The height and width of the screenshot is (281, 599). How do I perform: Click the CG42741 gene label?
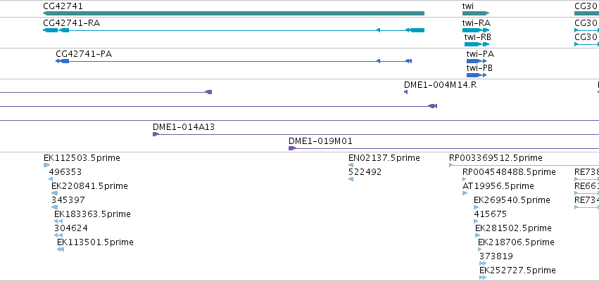coord(63,6)
